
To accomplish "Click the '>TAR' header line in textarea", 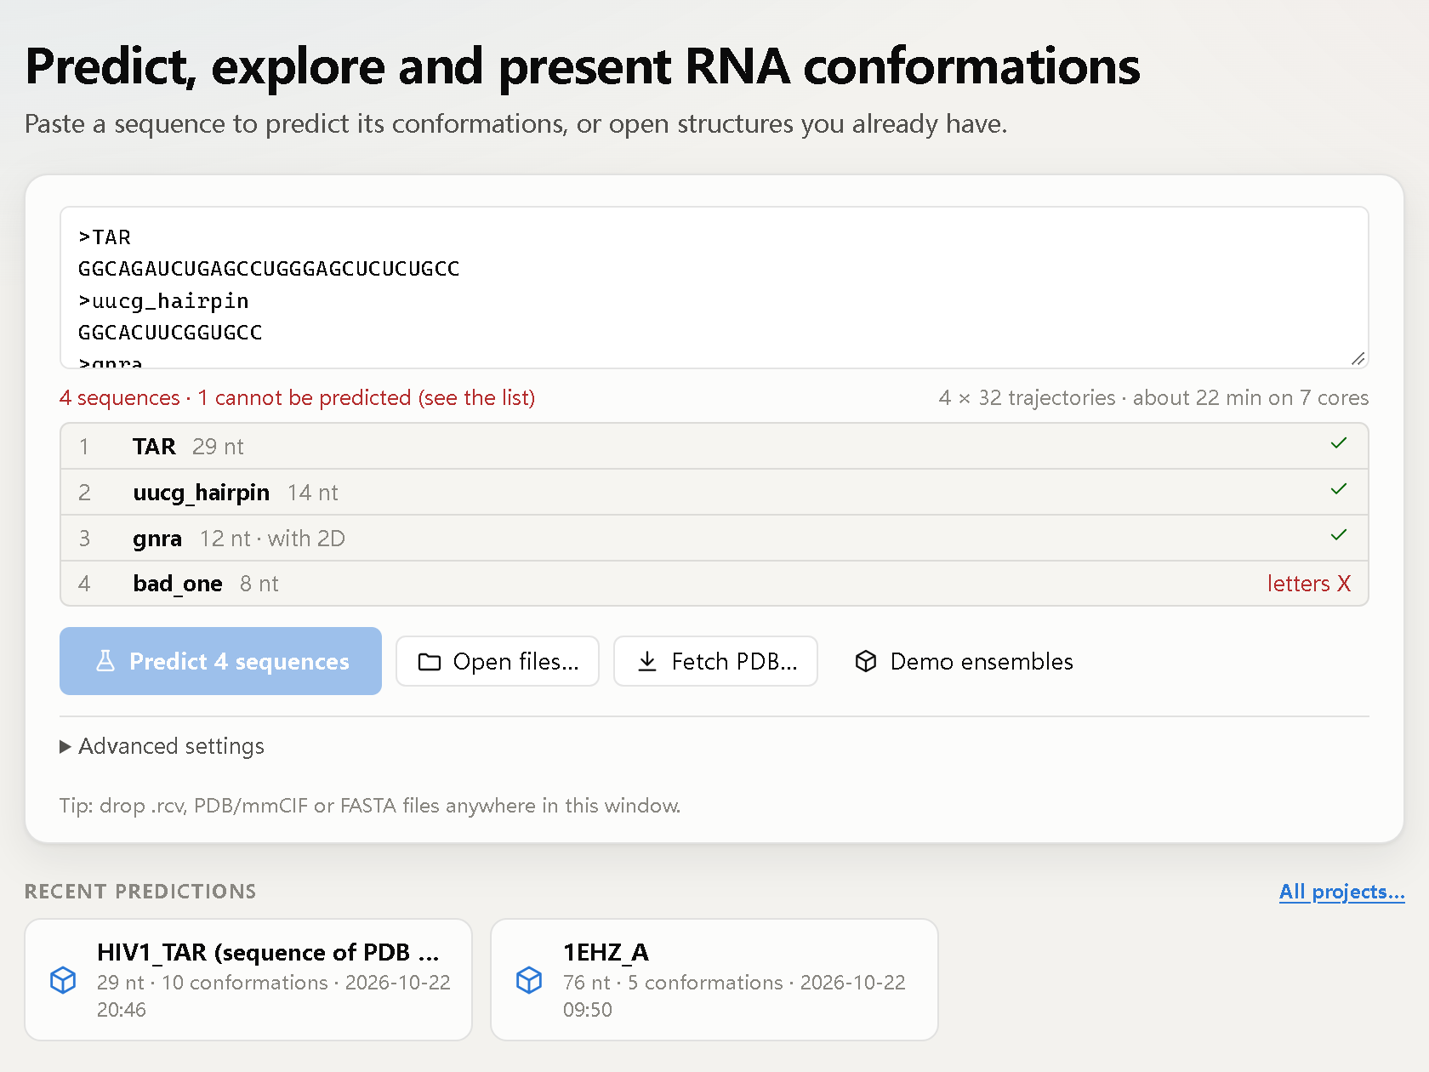I will tap(105, 237).
